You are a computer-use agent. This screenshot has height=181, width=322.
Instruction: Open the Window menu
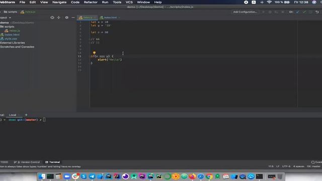coord(143,2)
